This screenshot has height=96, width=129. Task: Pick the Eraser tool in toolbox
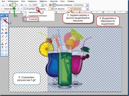[x=6, y=36]
